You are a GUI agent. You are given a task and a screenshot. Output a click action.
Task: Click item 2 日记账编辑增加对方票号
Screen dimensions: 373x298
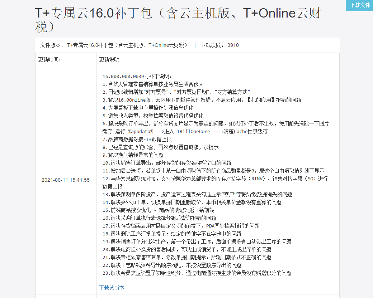[176, 92]
